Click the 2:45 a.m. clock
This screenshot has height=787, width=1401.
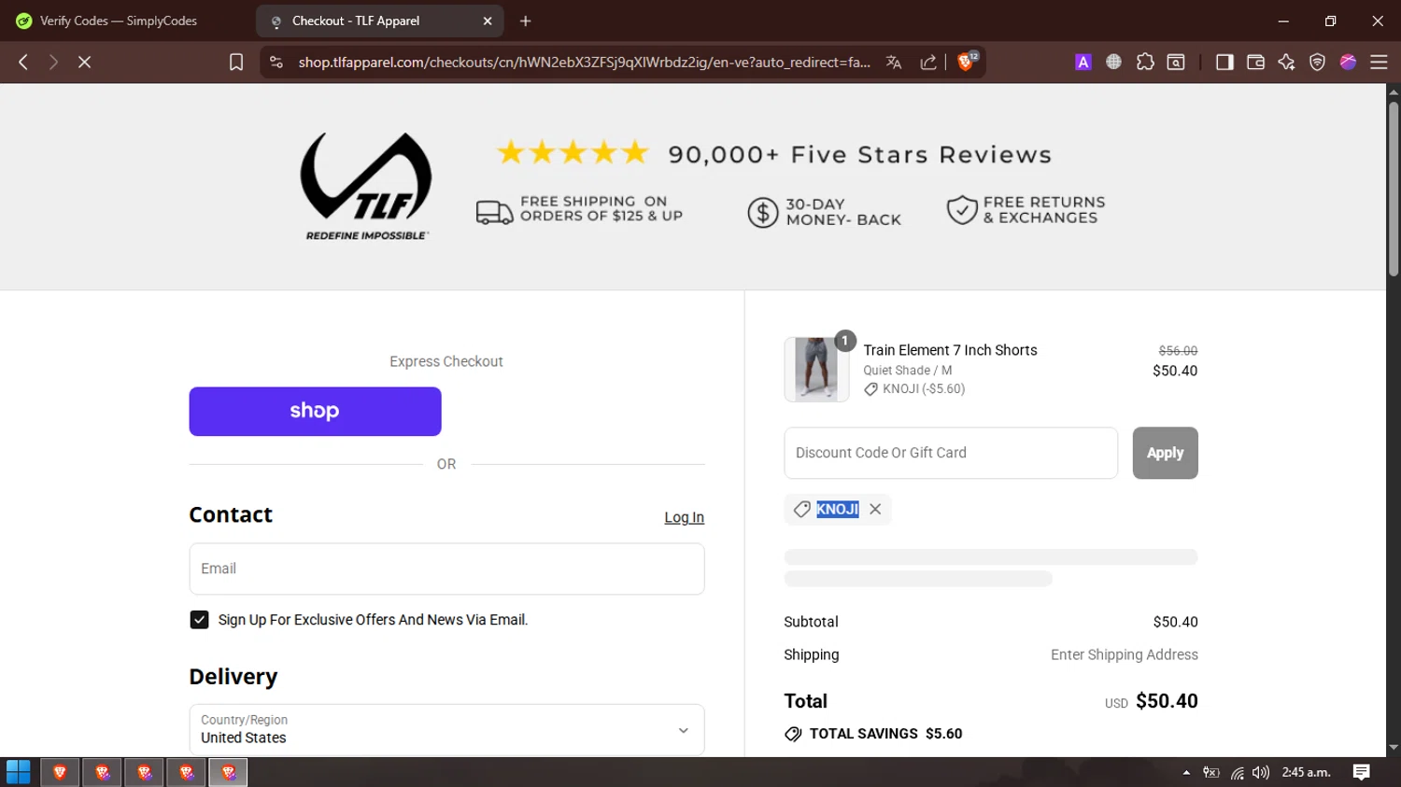1306,772
